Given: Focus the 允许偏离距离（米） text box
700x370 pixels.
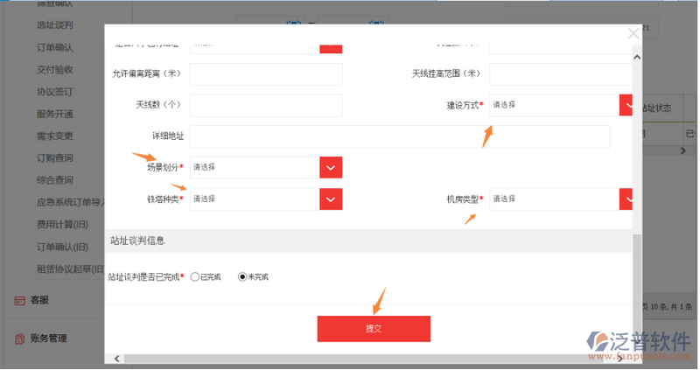Looking at the screenshot, I should pos(266,74).
